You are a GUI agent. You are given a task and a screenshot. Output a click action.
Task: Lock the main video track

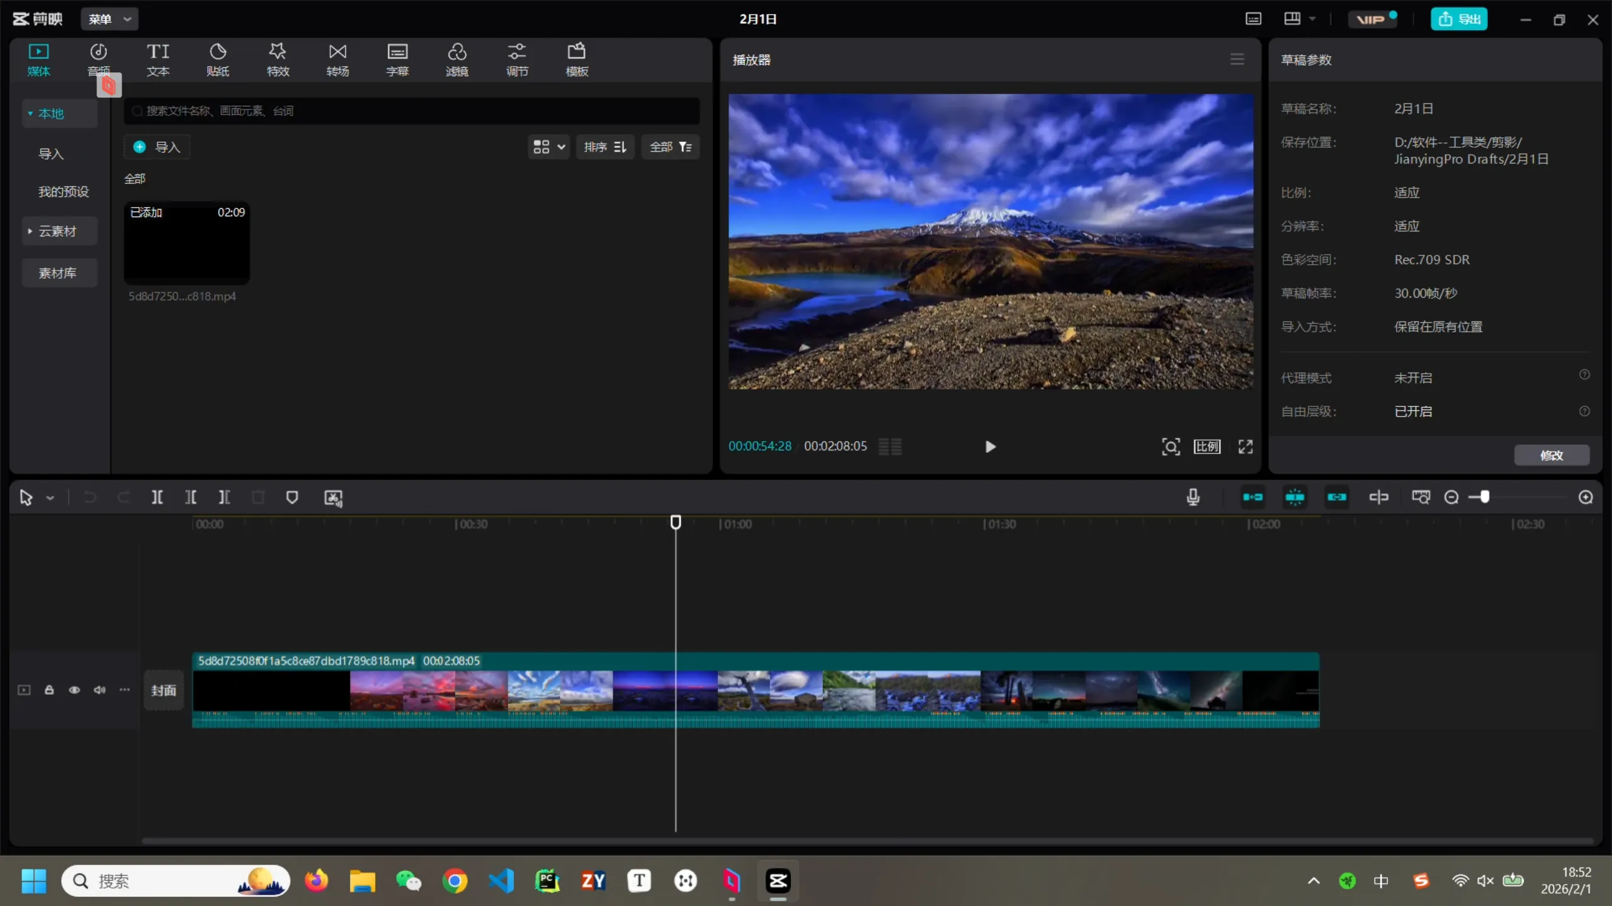coord(49,690)
